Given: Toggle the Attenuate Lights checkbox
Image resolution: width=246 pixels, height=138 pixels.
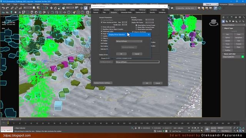Looking at the screenshot, I should (101, 31).
